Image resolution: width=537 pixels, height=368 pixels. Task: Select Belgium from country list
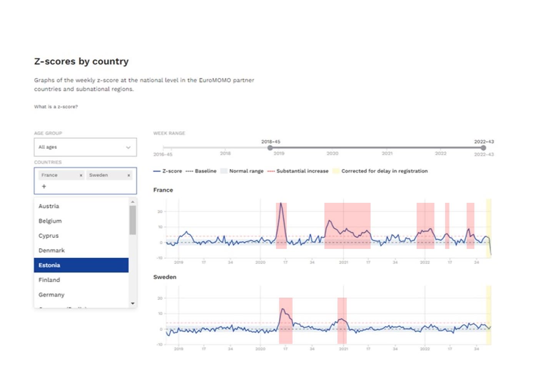click(50, 221)
